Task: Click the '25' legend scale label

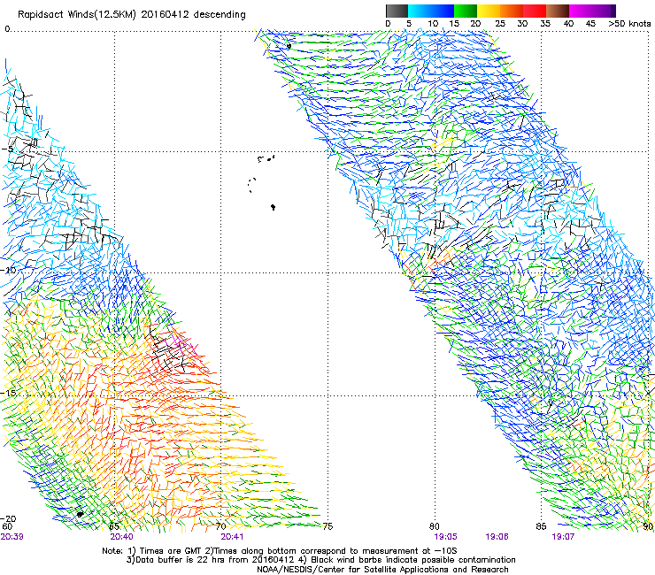Action: [499, 24]
